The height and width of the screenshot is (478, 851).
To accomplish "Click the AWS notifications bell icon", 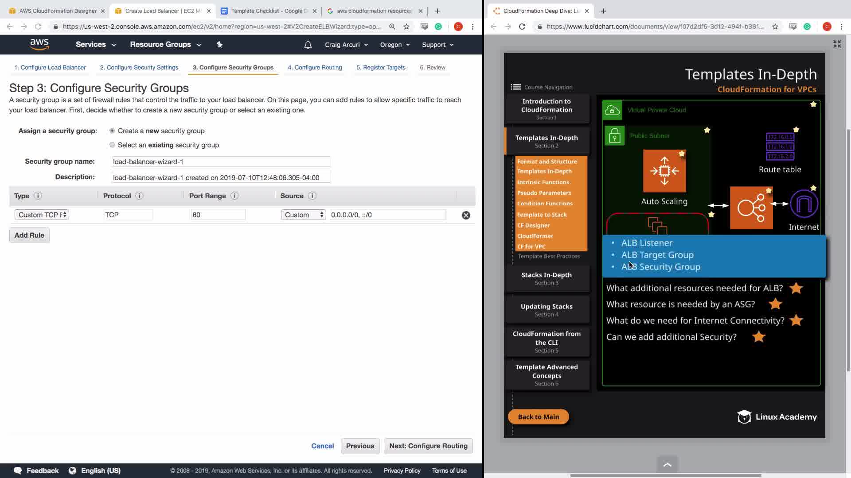I will (x=308, y=45).
